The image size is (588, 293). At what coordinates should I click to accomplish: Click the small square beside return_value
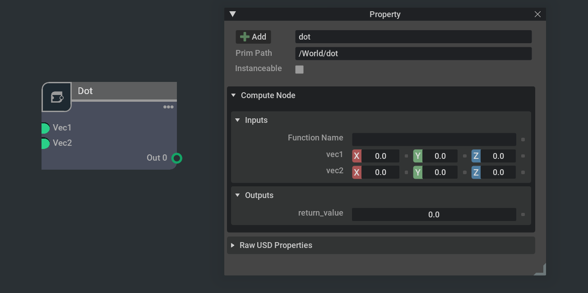(x=523, y=215)
